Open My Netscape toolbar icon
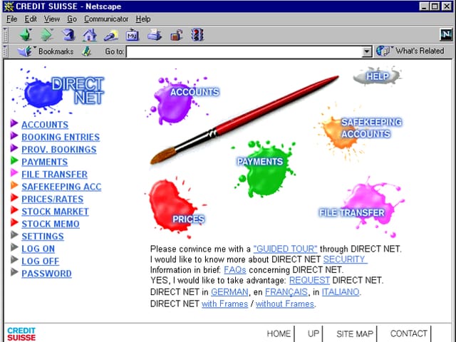This screenshot has width=456, height=342. point(133,35)
